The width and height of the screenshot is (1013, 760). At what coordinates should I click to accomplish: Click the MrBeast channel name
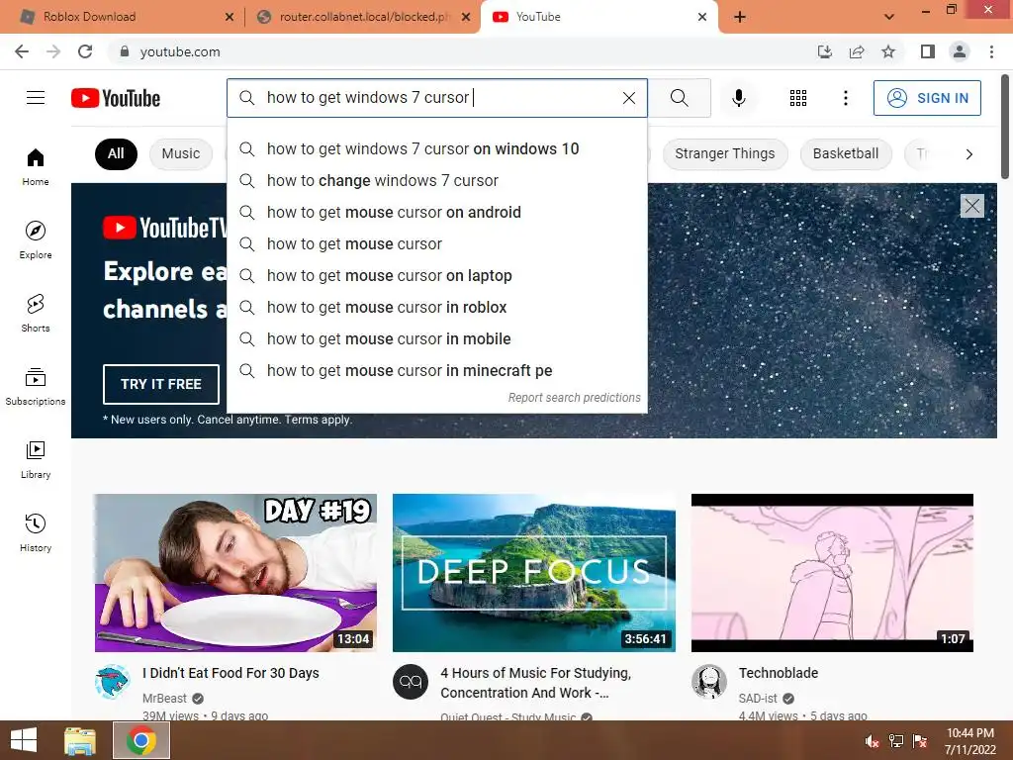[165, 699]
